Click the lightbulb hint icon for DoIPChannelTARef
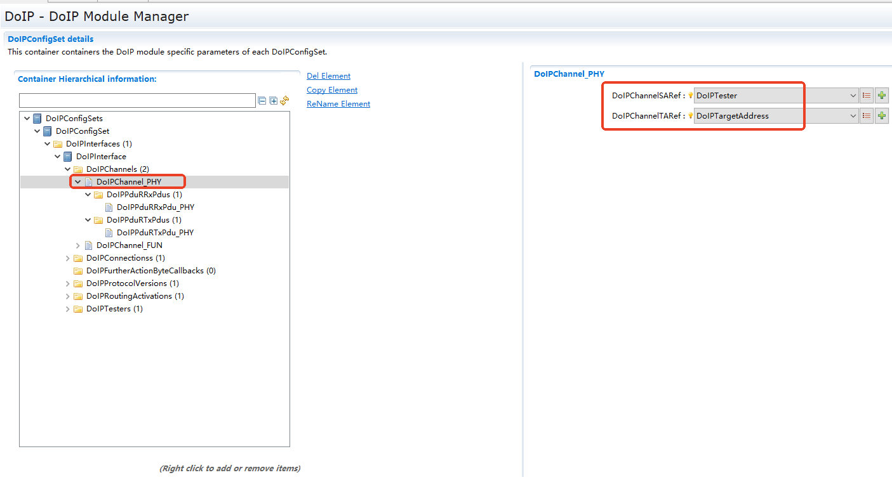Viewport: 892px width, 482px height. (x=690, y=116)
